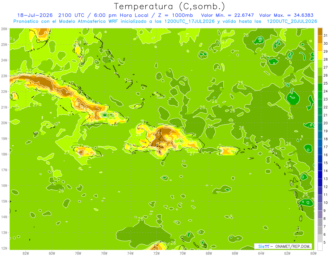Click the legend color band between 30 and 31

(x=320, y=39)
